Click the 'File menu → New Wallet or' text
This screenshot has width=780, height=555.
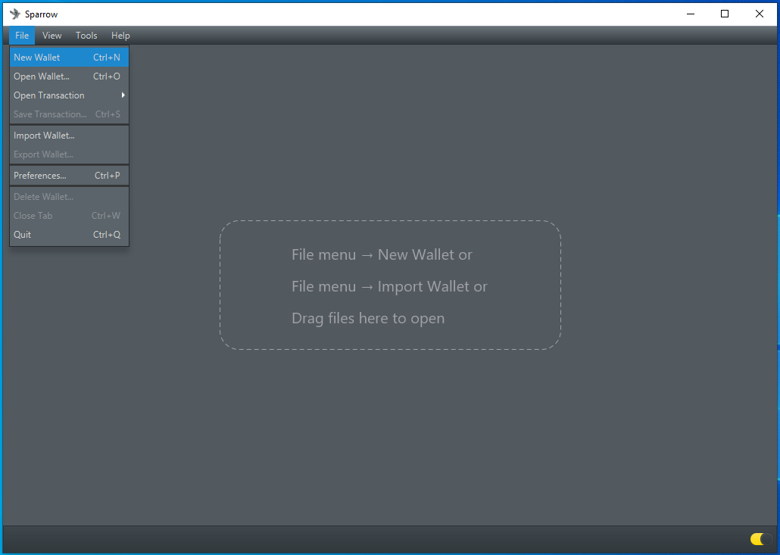(382, 254)
